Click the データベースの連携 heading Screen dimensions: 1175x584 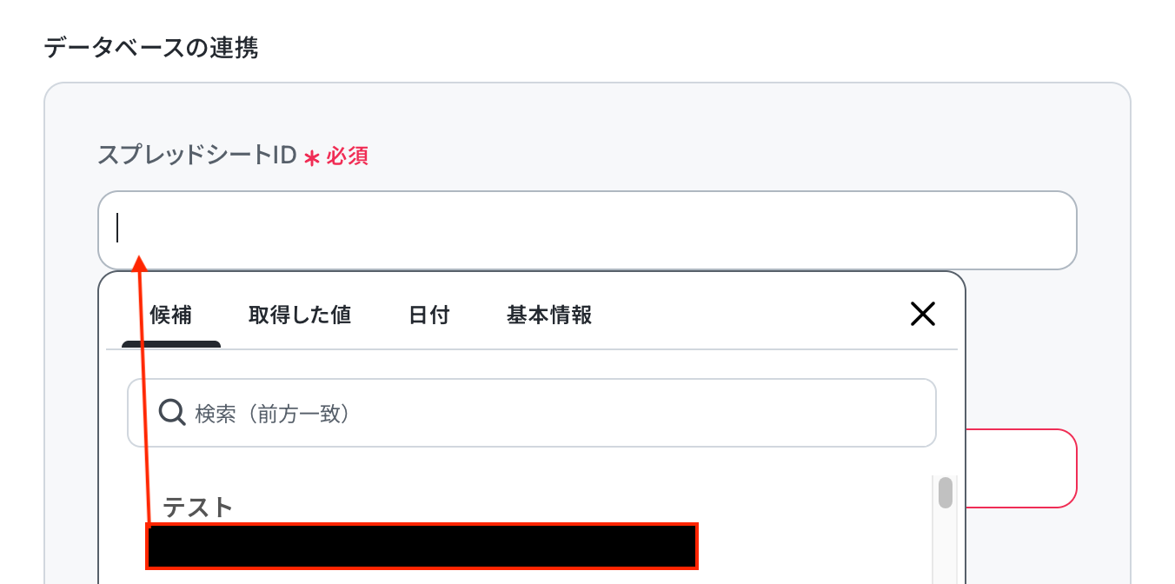tap(151, 47)
